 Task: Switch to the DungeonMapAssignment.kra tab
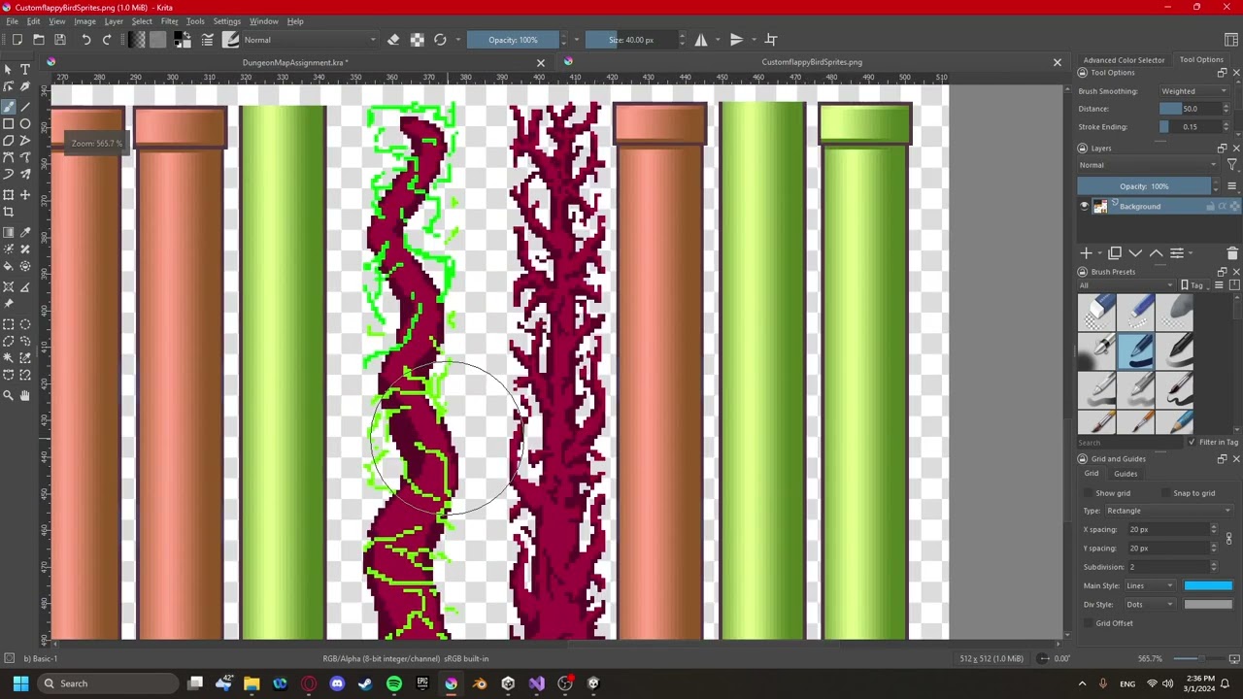tap(294, 62)
